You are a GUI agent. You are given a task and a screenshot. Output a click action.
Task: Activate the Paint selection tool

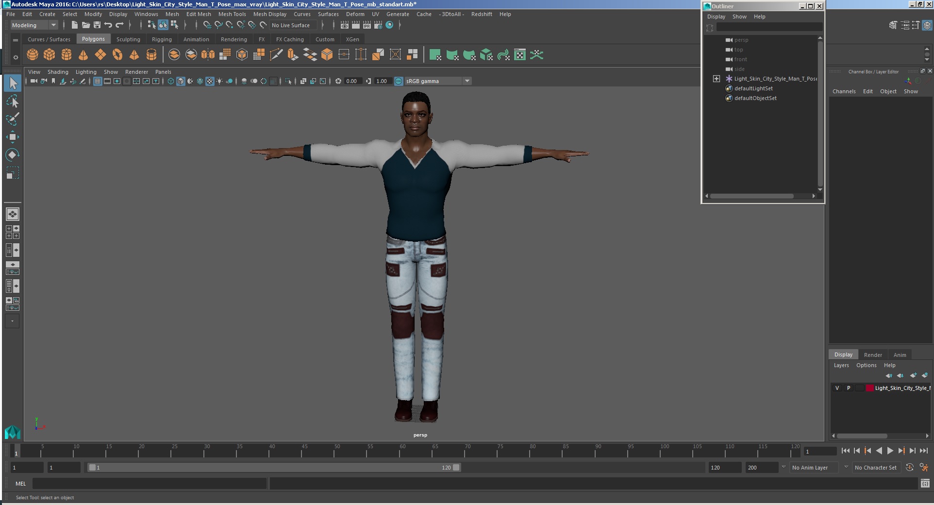[13, 119]
